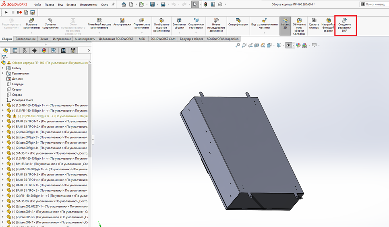Screen dimensions: 389x227
Task: Switch to the Расположение tab
Action: (25, 39)
